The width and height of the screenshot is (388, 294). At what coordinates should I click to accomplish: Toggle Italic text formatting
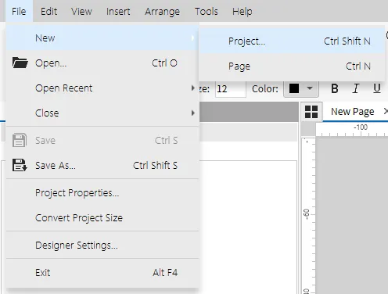click(356, 88)
